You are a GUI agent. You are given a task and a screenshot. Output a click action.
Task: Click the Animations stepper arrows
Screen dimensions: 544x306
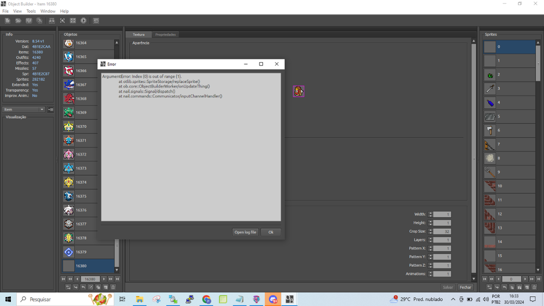pyautogui.click(x=430, y=274)
